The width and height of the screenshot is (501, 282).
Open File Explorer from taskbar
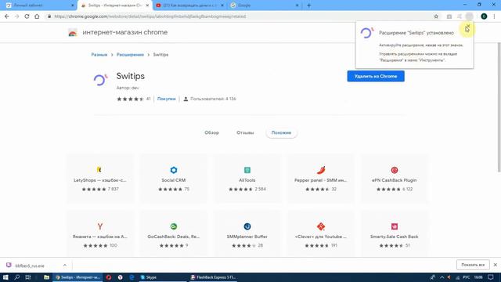pos(46,277)
